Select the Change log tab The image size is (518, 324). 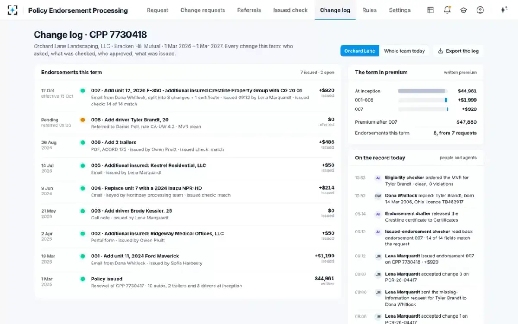tap(335, 10)
